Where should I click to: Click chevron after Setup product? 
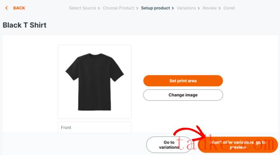point(173,8)
